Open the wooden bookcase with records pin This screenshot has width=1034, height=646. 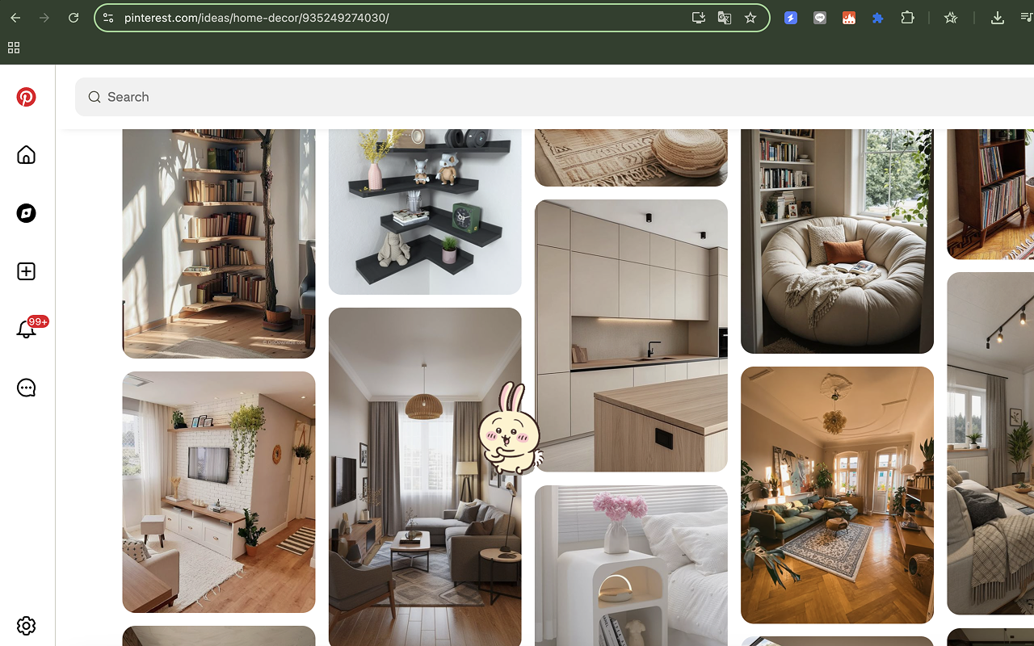point(990,194)
